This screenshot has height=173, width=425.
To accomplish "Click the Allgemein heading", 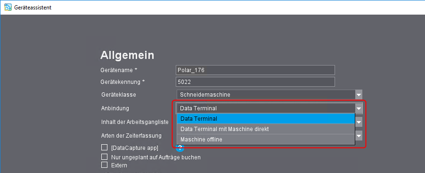I will [127, 55].
